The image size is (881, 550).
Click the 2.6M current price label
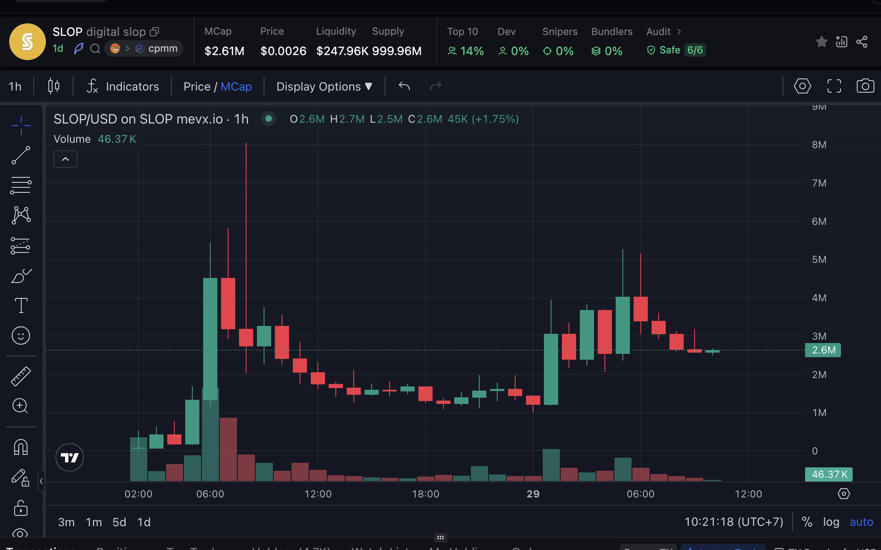tap(823, 350)
